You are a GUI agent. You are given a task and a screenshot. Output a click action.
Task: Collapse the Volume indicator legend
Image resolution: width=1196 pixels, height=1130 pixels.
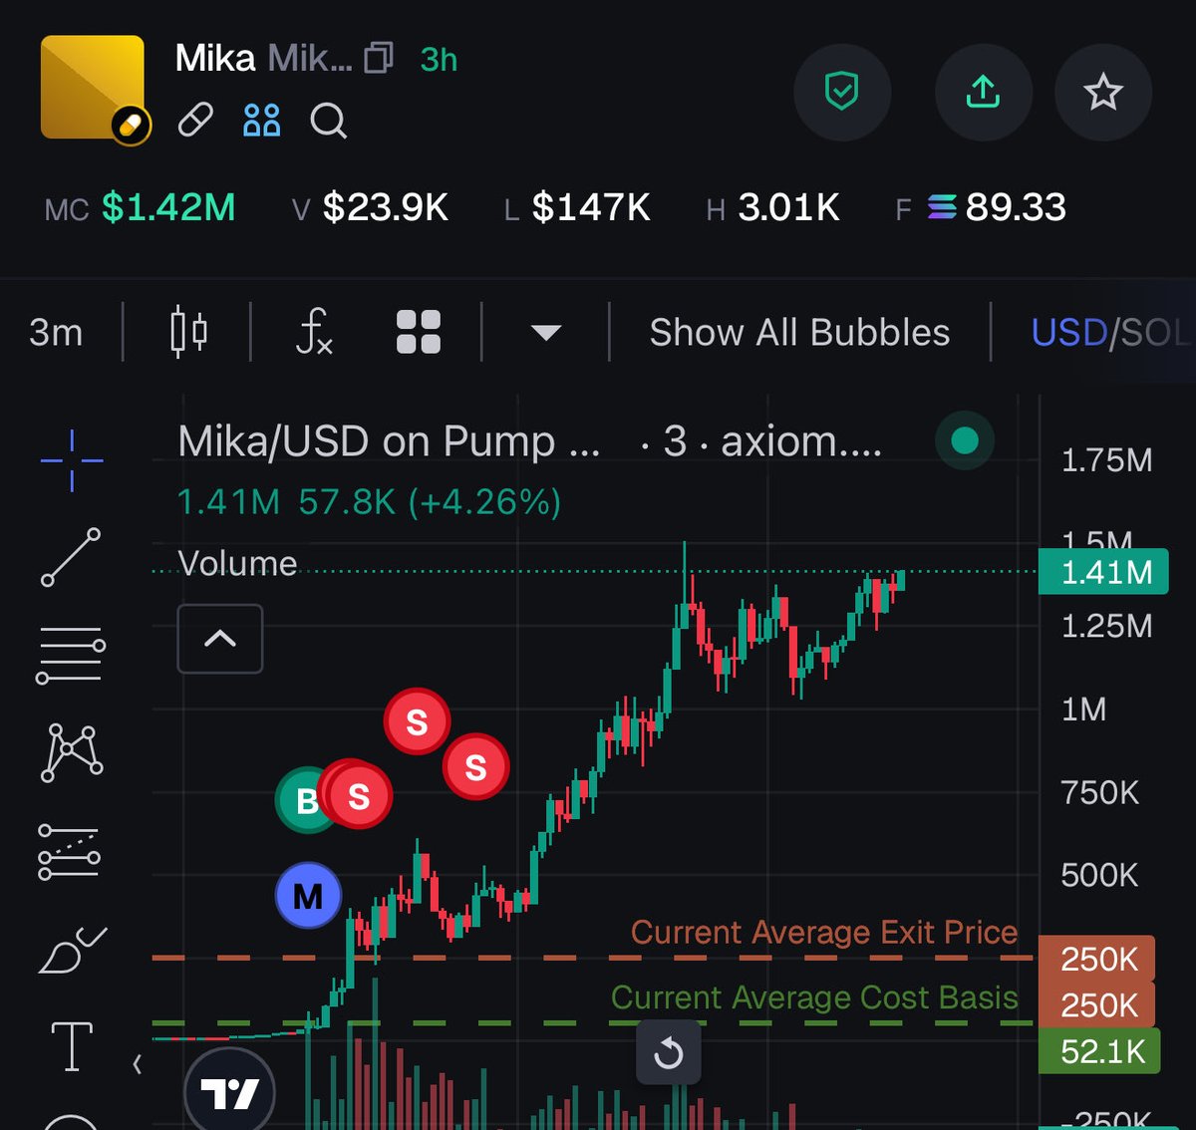coord(220,639)
